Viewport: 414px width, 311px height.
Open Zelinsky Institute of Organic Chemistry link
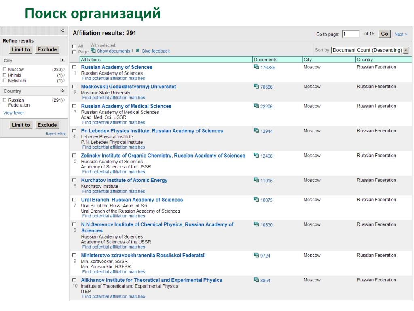click(x=163, y=155)
